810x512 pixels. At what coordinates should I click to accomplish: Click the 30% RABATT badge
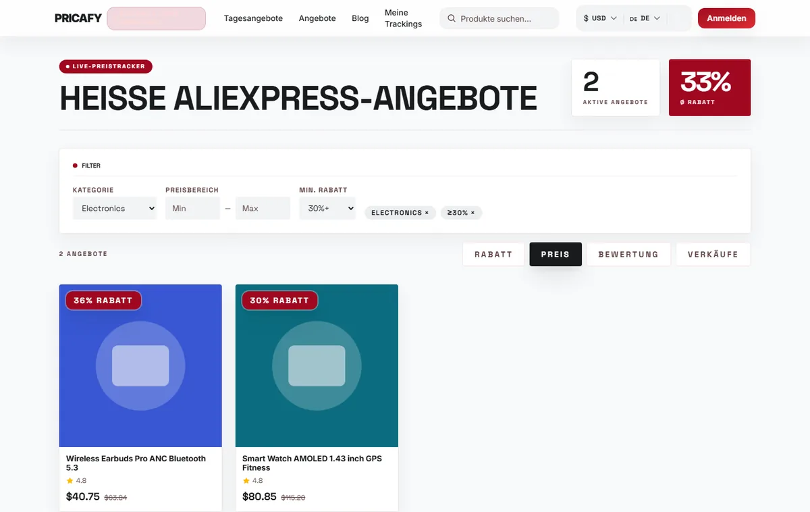(x=279, y=301)
